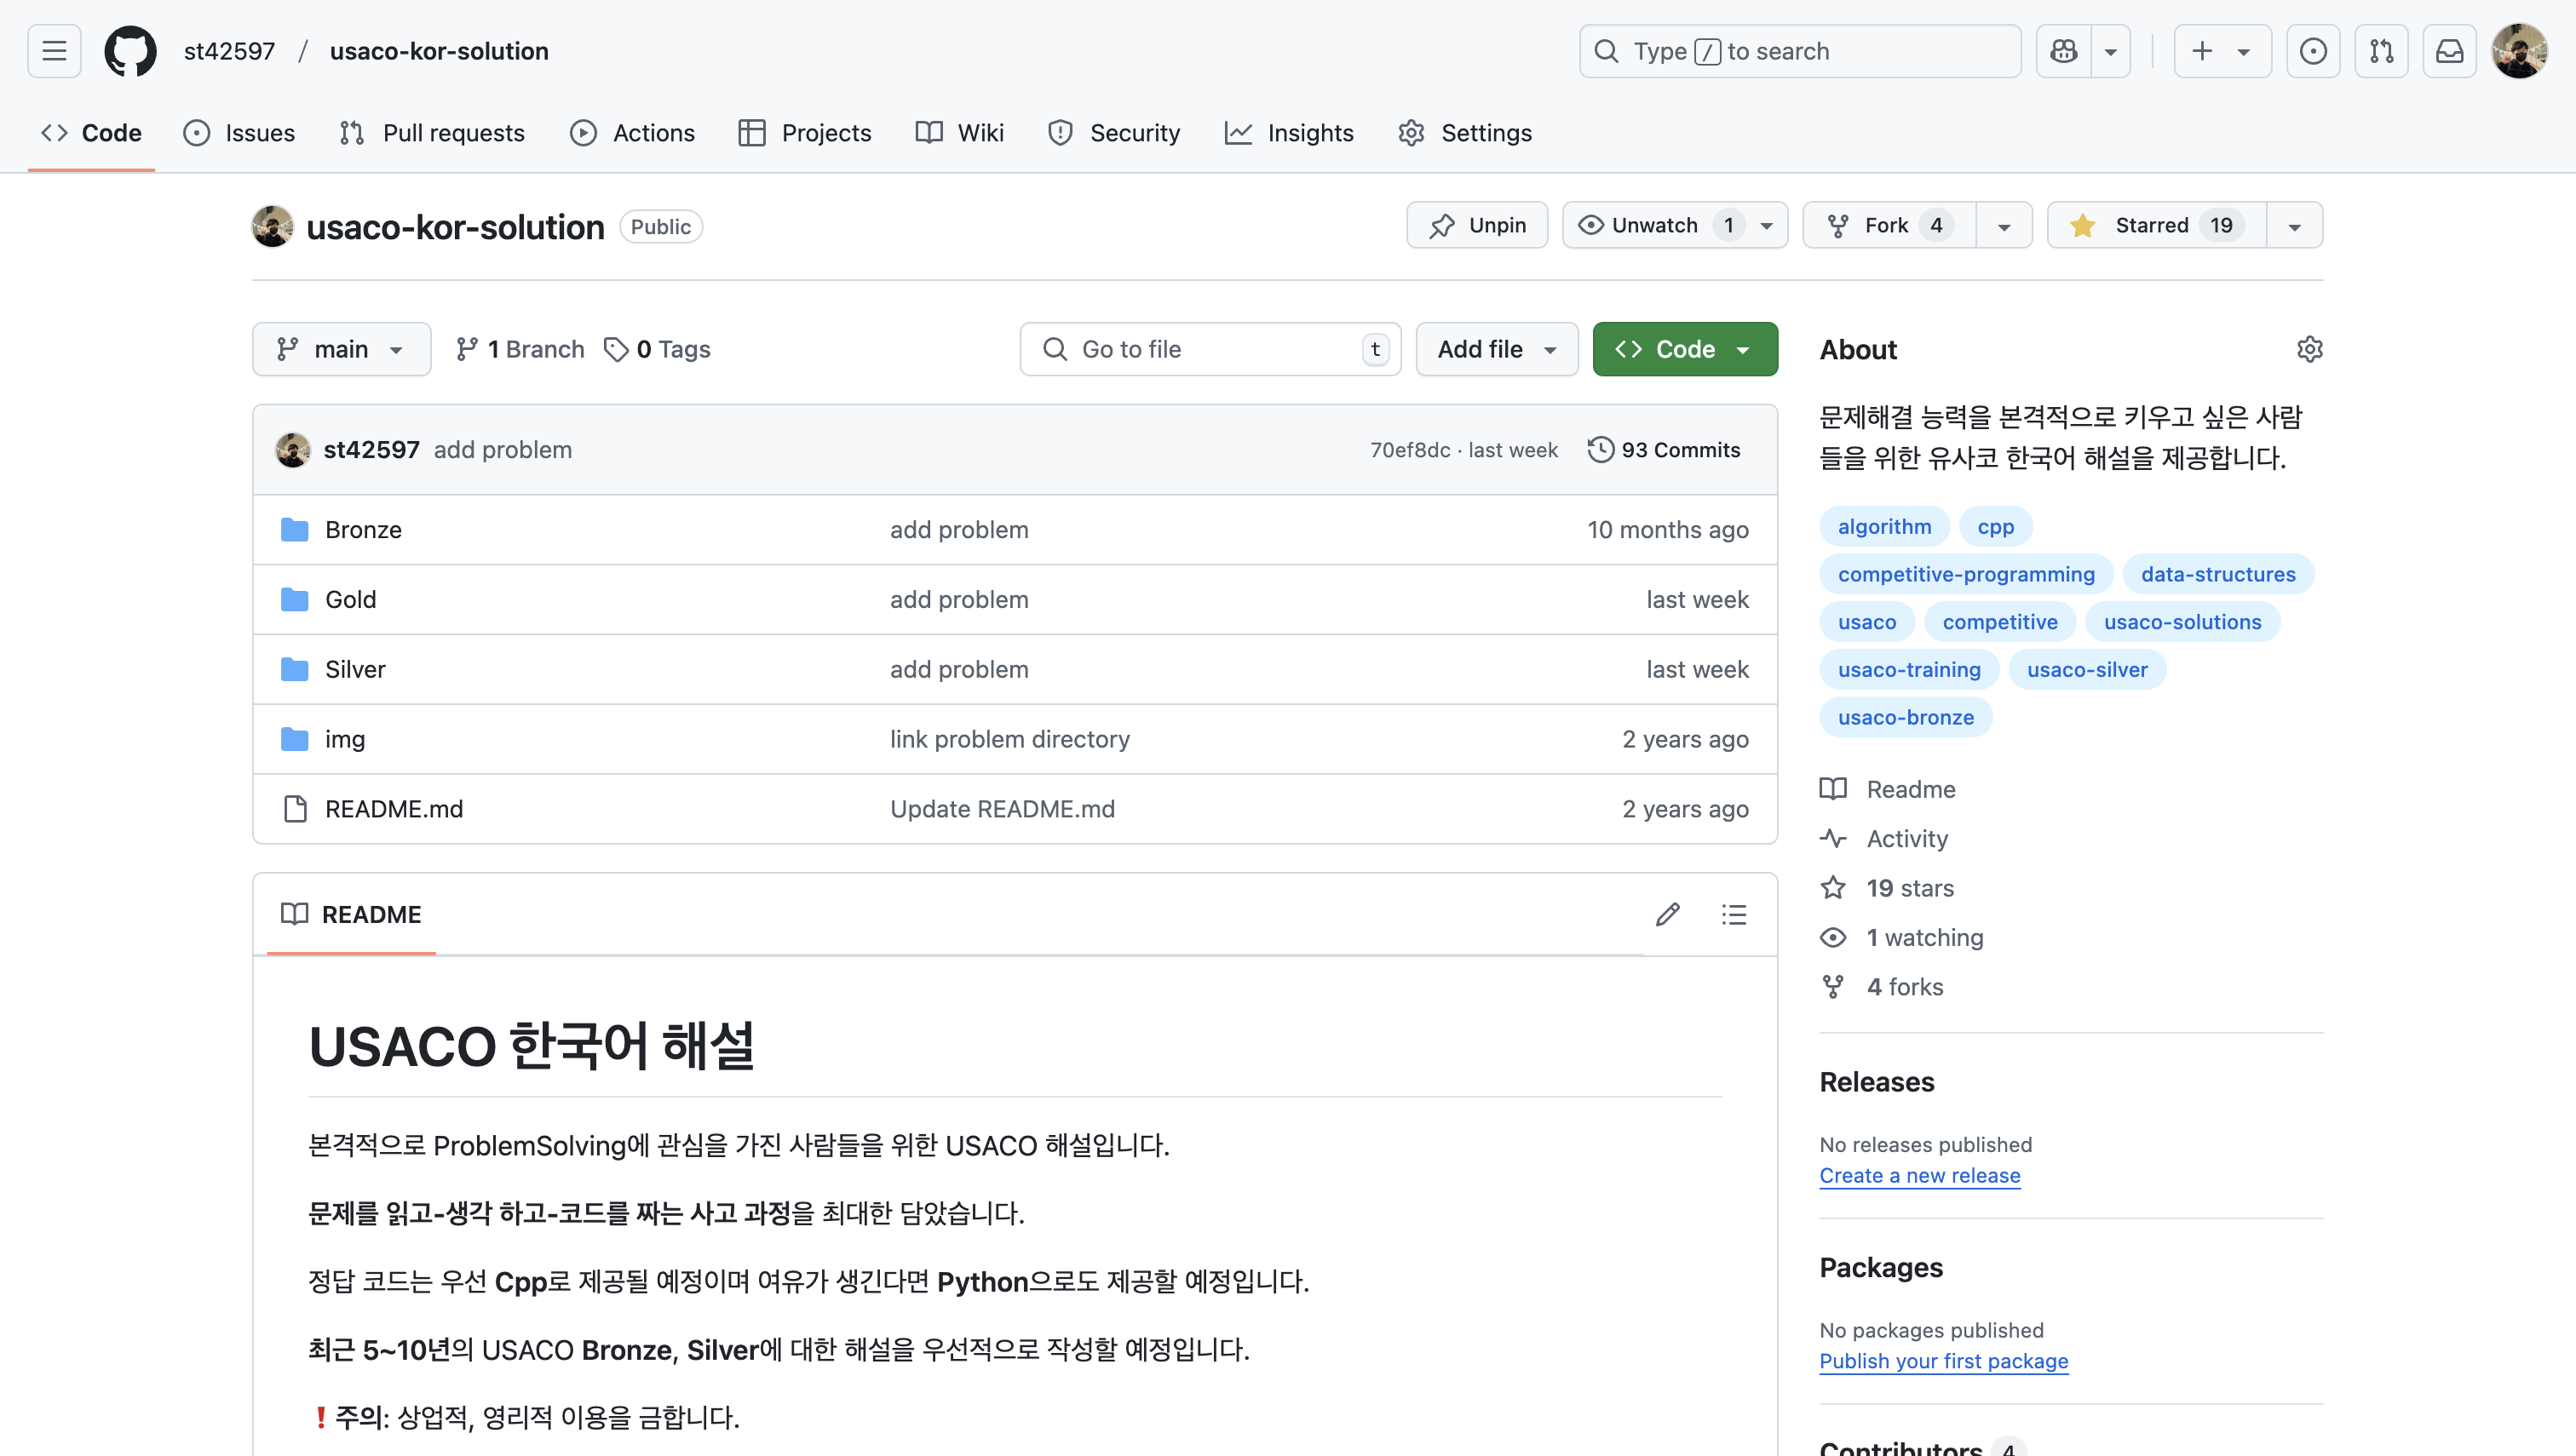View the 93 Commits history
2576x1456 pixels.
coord(1665,450)
